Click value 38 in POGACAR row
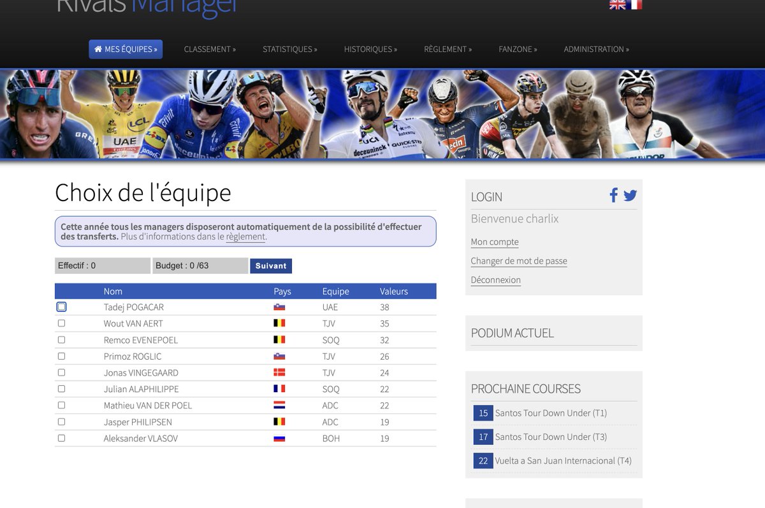 (x=384, y=307)
